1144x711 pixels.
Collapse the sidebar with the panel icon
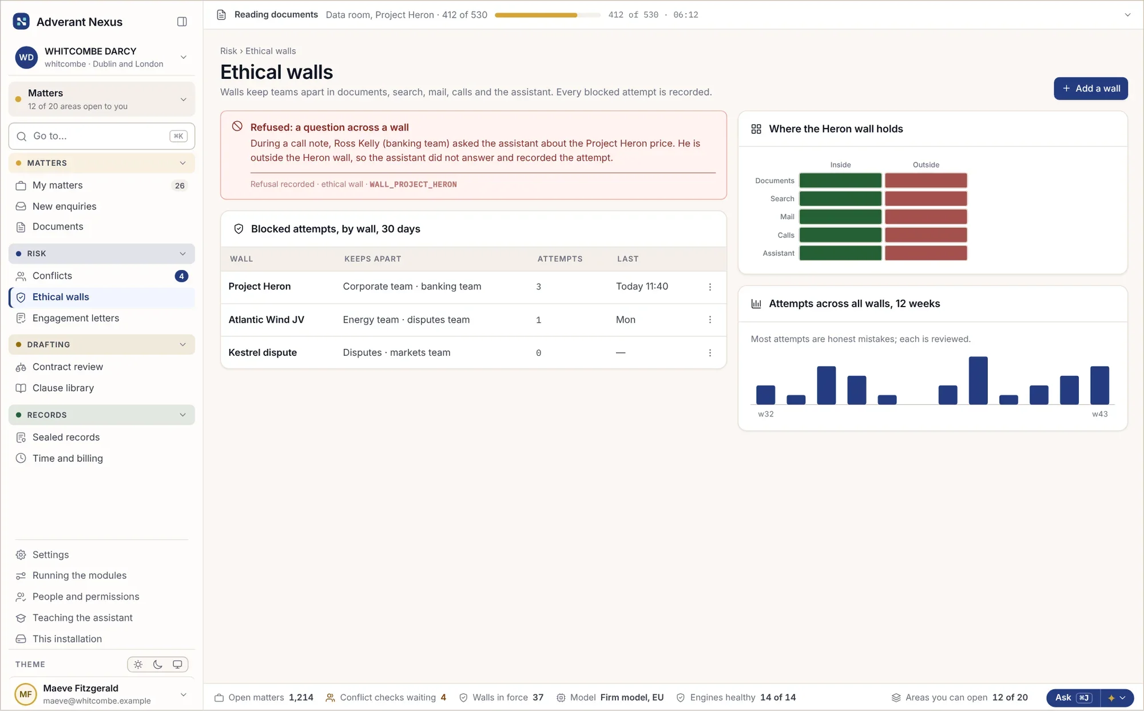182,22
